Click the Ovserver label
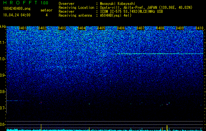Viewport: 206px width, 131px height. pos(66,4)
